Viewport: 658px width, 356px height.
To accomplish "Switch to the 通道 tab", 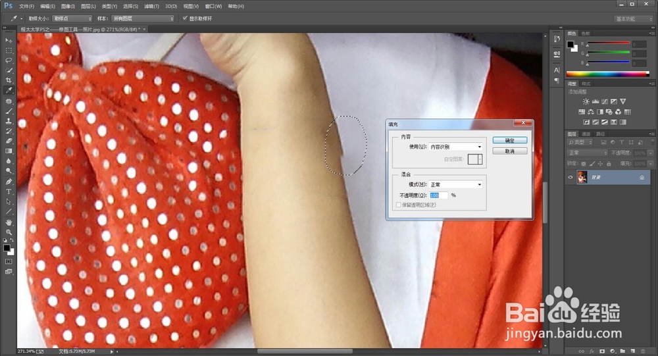I will [586, 134].
